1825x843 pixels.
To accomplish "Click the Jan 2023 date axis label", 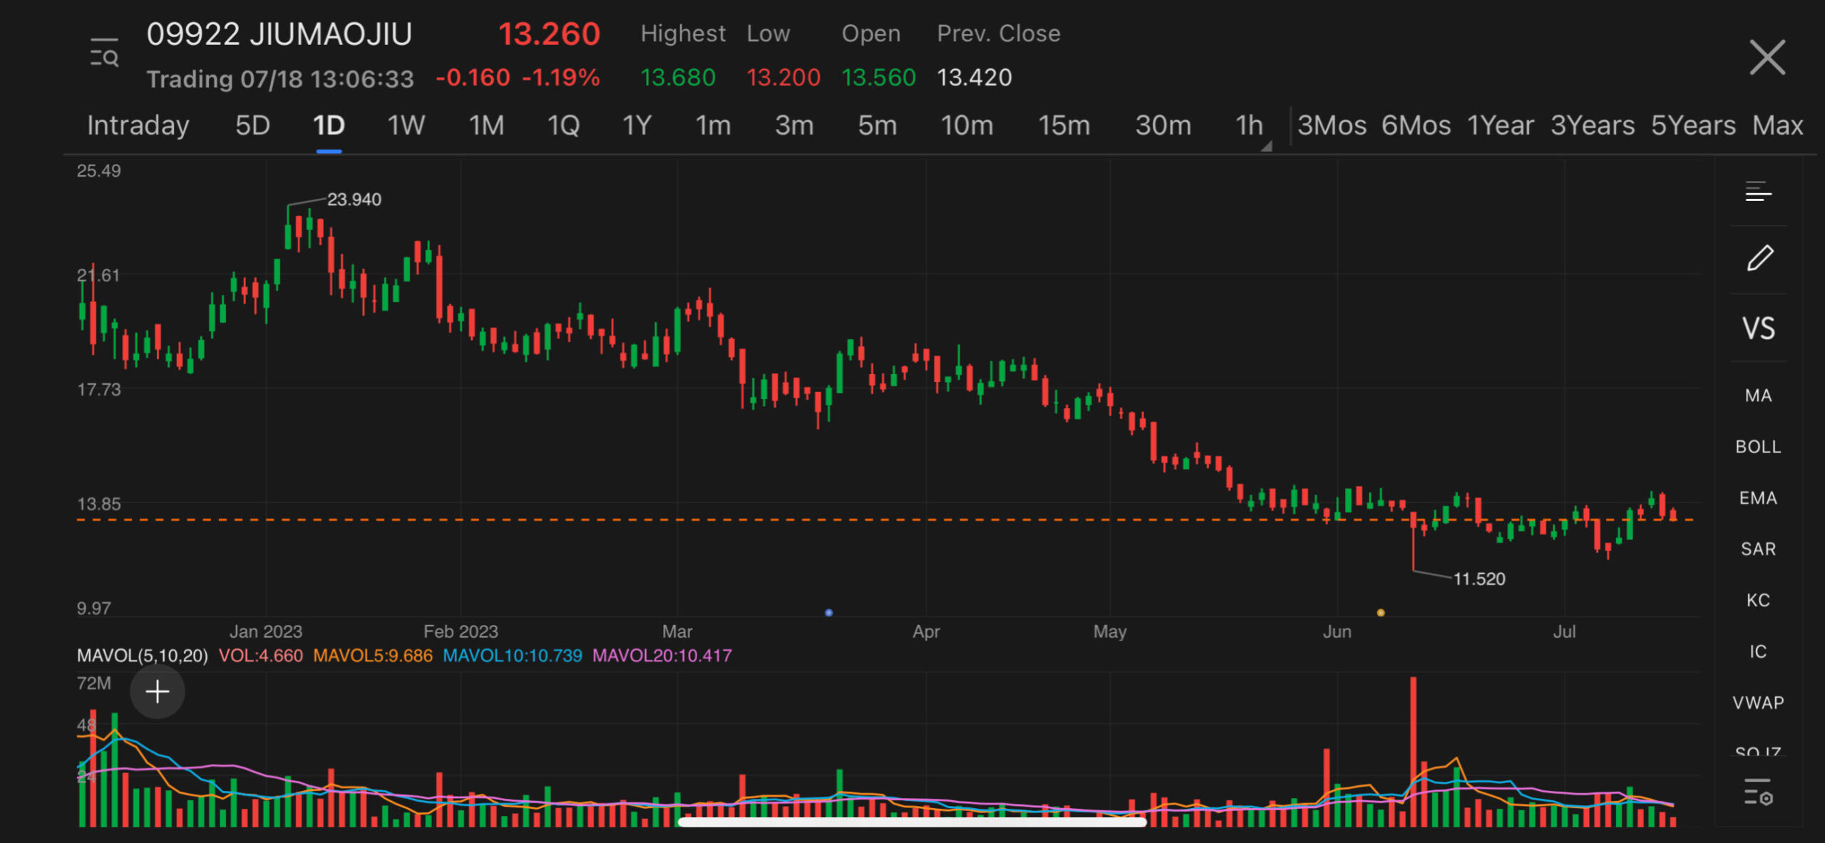I will click(x=266, y=631).
